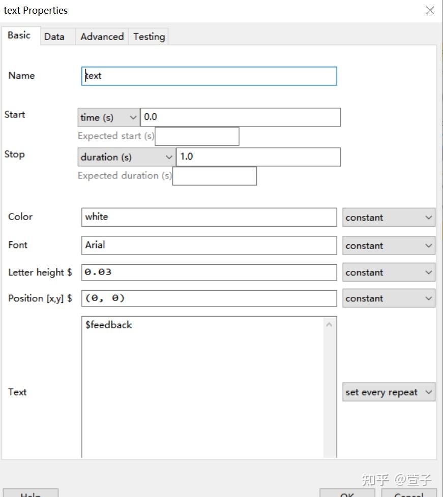Open the Color constant dropdown
This screenshot has height=497, width=443.
[x=389, y=218]
